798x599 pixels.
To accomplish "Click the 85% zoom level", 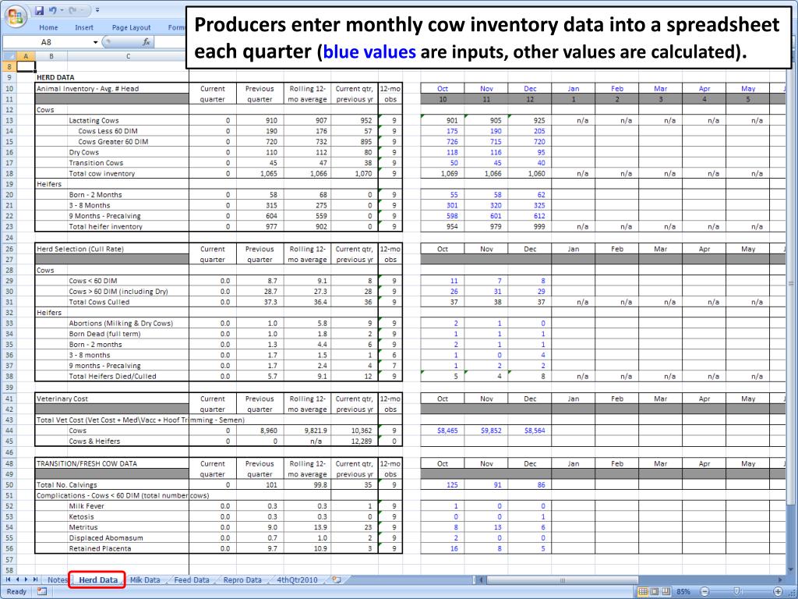I will (x=683, y=591).
